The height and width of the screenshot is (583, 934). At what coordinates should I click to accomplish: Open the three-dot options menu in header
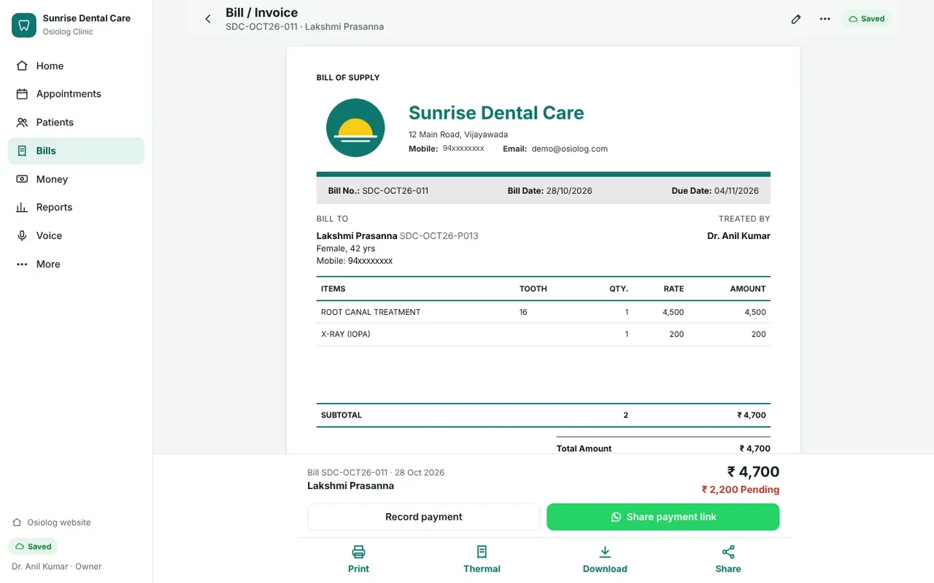[x=825, y=19]
